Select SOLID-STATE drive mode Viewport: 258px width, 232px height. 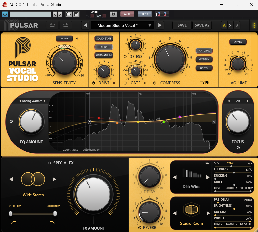(104, 38)
